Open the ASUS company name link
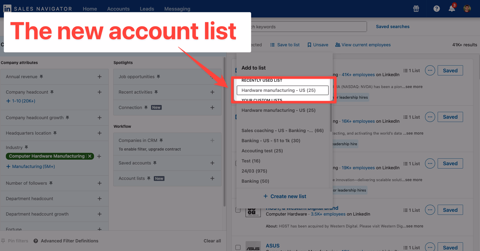 coord(273,246)
